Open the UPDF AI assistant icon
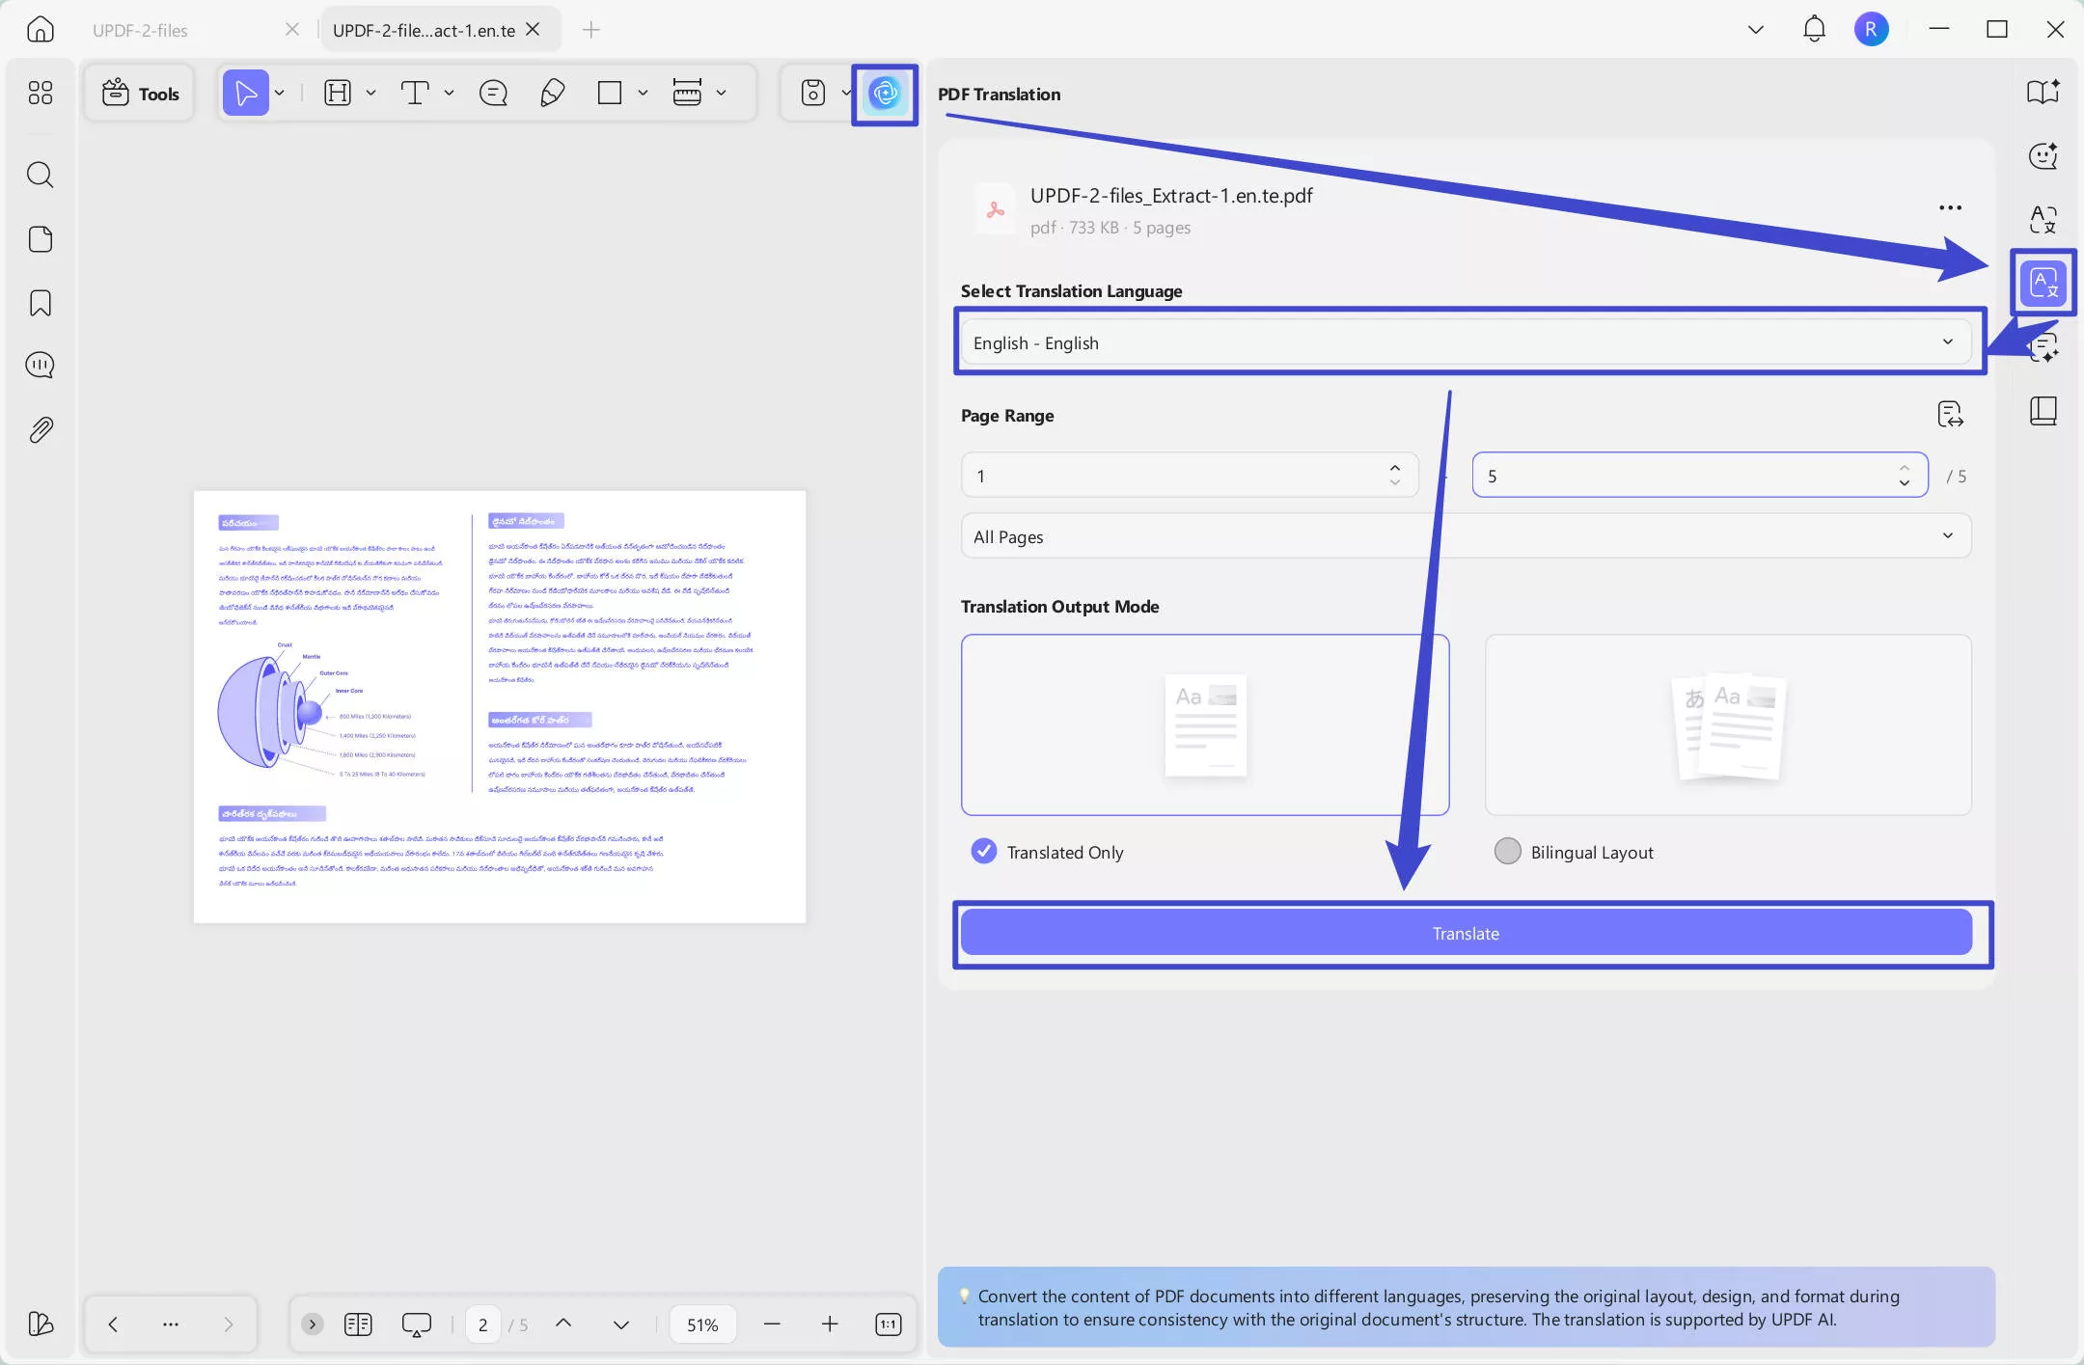This screenshot has height=1365, width=2084. [884, 94]
